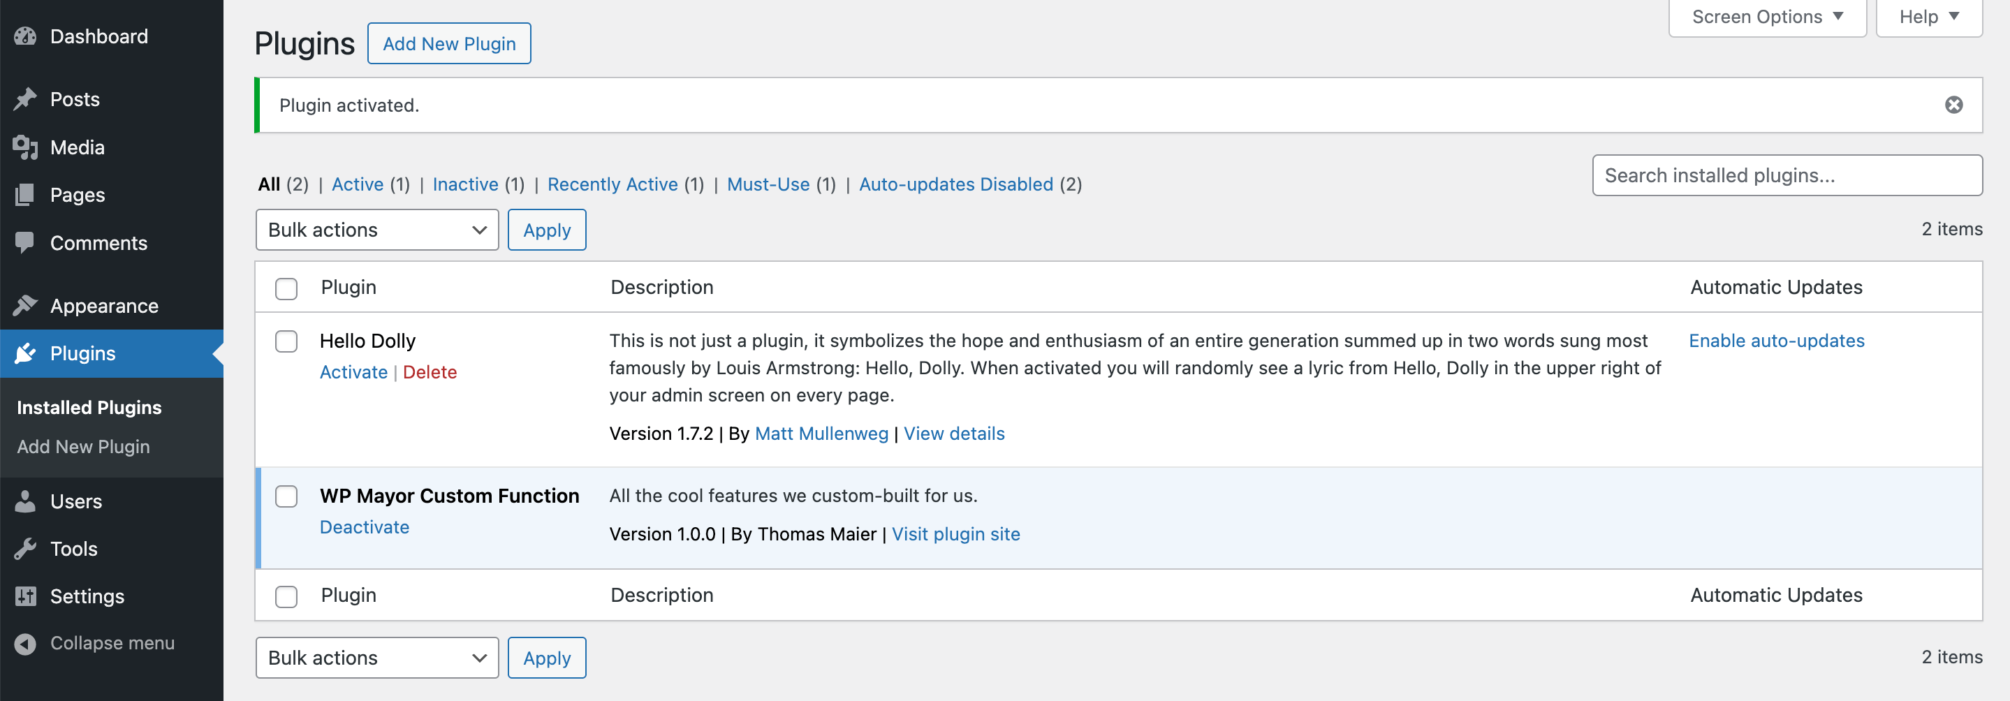Viewport: 2010px width, 701px height.
Task: Go to the Media menu item
Action: [112, 147]
